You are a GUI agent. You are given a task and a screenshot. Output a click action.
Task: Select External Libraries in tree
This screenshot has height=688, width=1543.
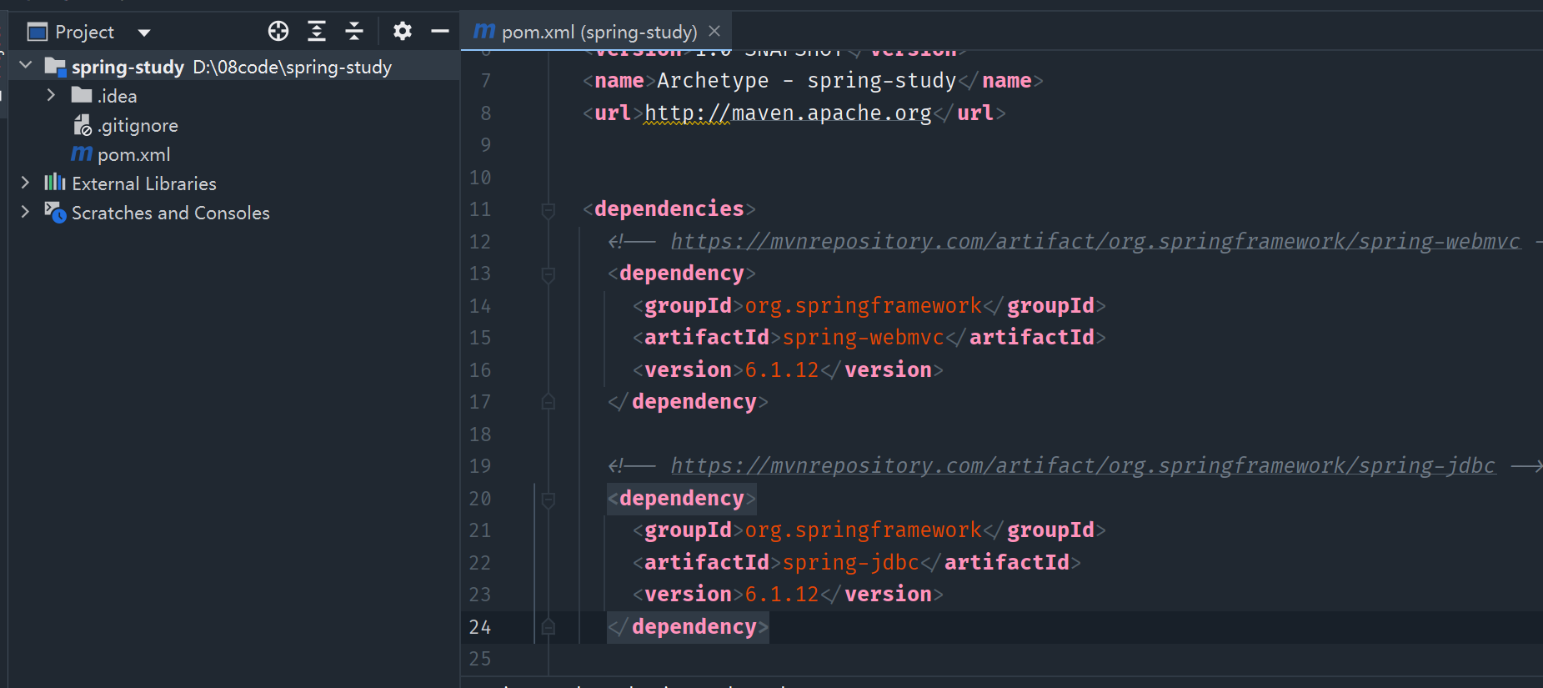233,183
